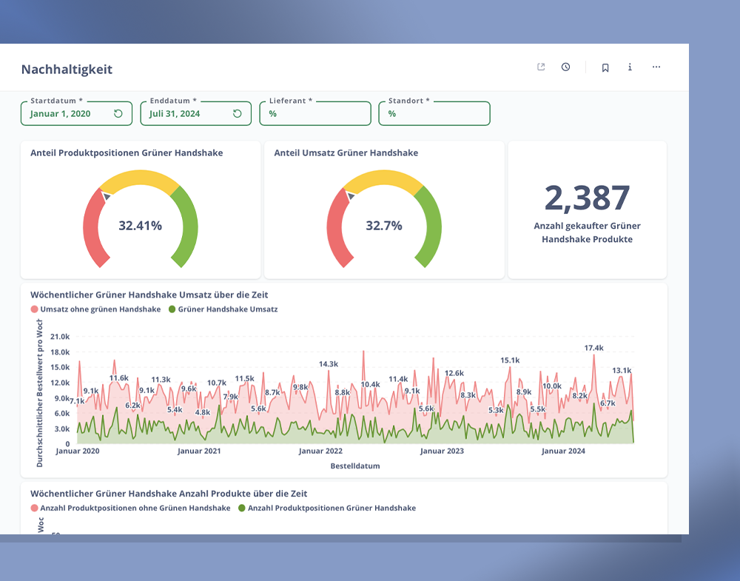Click the Nachhaltigkeit dashboard title

pos(67,70)
